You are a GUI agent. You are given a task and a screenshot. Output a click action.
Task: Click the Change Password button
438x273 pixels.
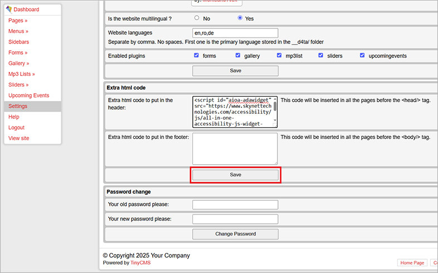(x=235, y=234)
